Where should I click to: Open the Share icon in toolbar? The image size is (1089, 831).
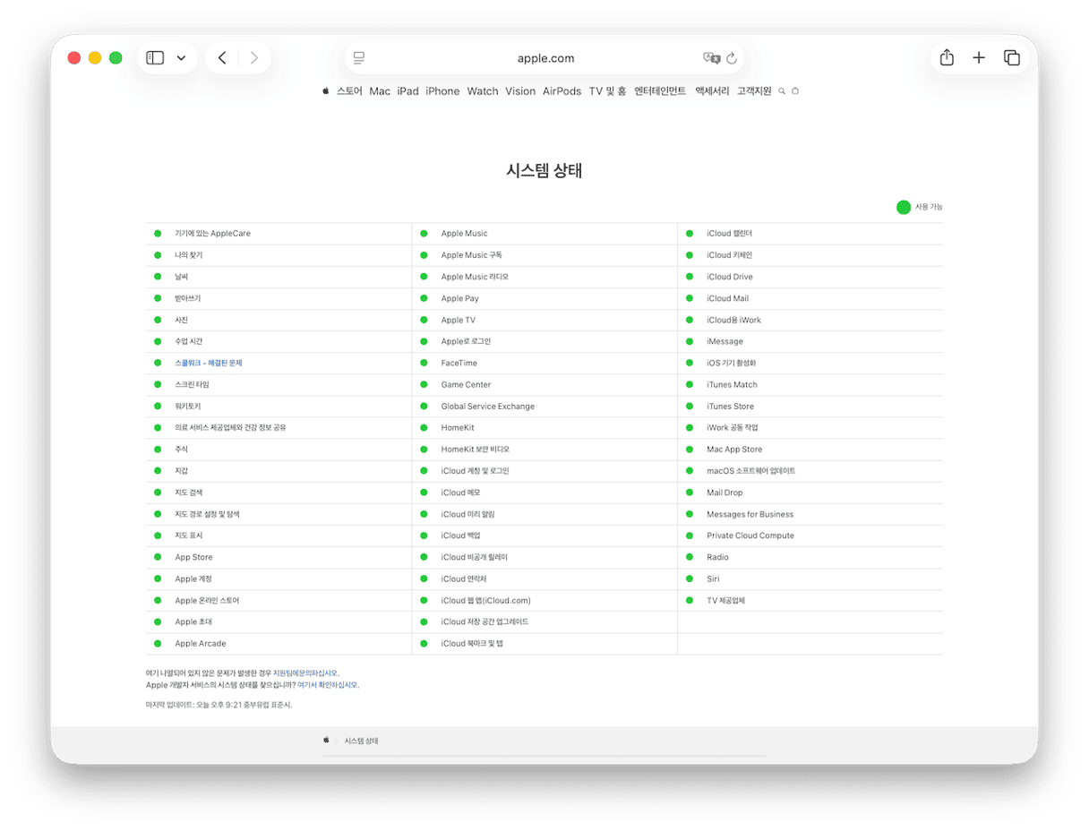tap(947, 58)
